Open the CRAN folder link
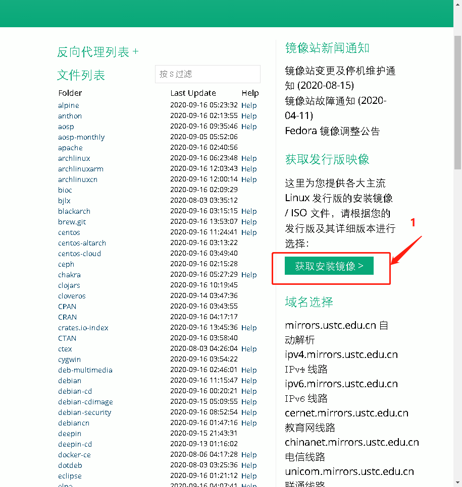Screen dimensions: 462x487 coord(67,317)
